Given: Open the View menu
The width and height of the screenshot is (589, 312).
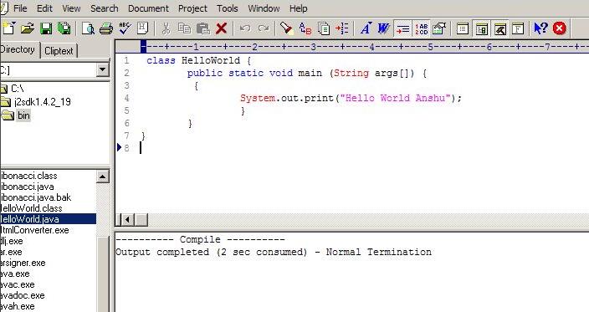Looking at the screenshot, I should [71, 8].
